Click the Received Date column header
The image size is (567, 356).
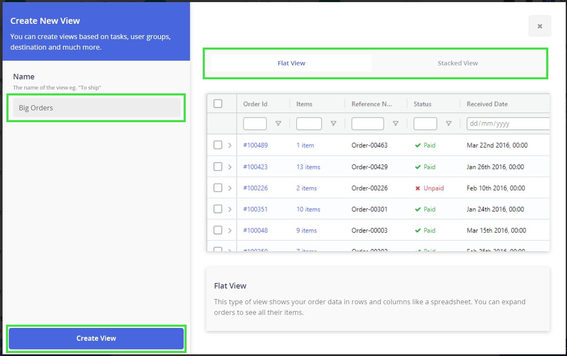tap(487, 104)
